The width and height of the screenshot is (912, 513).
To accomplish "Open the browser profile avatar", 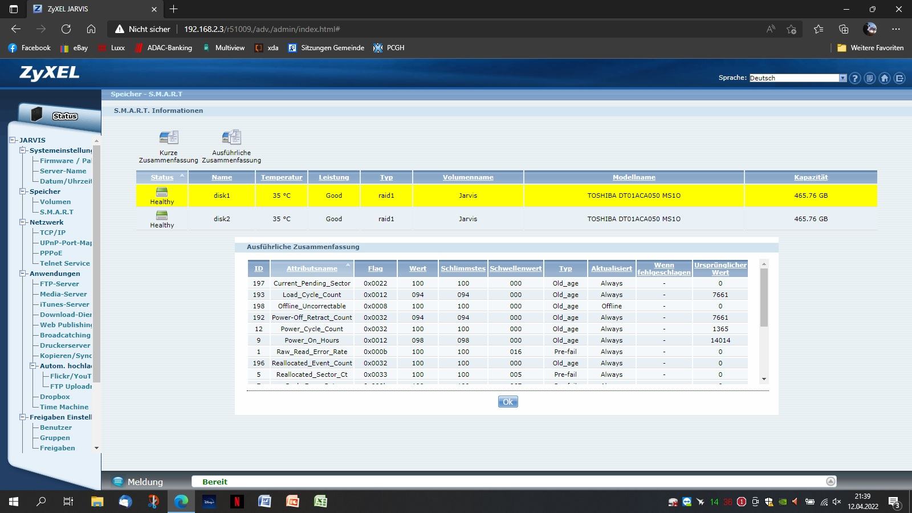I will click(x=870, y=29).
